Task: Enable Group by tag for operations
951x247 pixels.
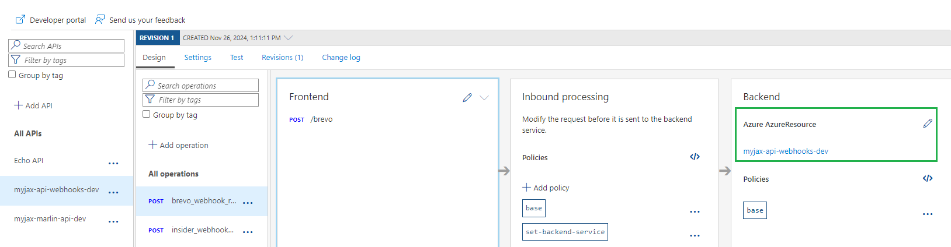Action: [147, 114]
